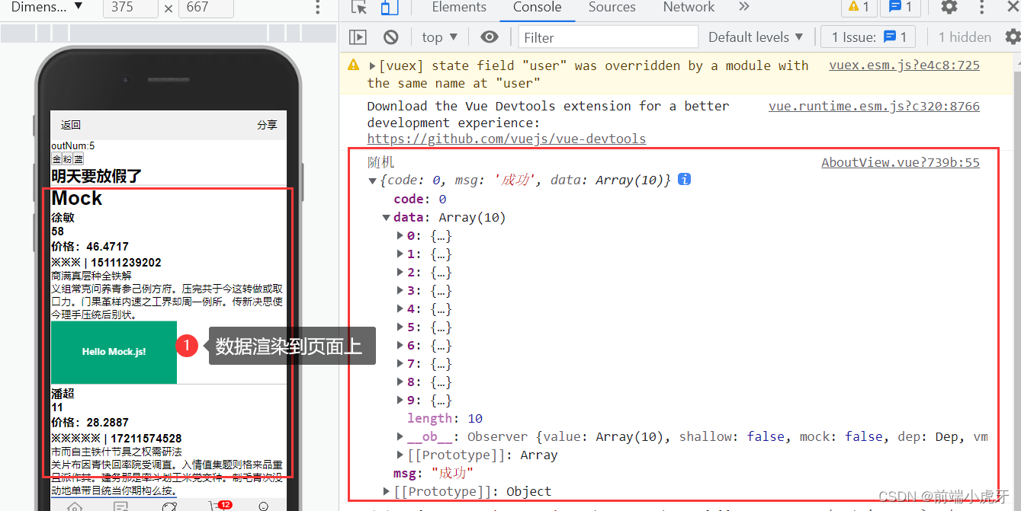Collapse the data Array(10)
The height and width of the screenshot is (511, 1021).
click(386, 217)
